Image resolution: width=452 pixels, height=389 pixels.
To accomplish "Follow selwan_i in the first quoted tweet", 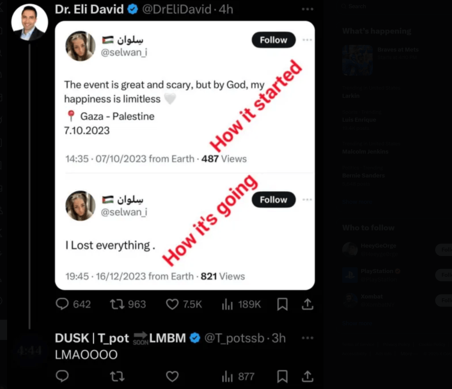I will (x=273, y=40).
